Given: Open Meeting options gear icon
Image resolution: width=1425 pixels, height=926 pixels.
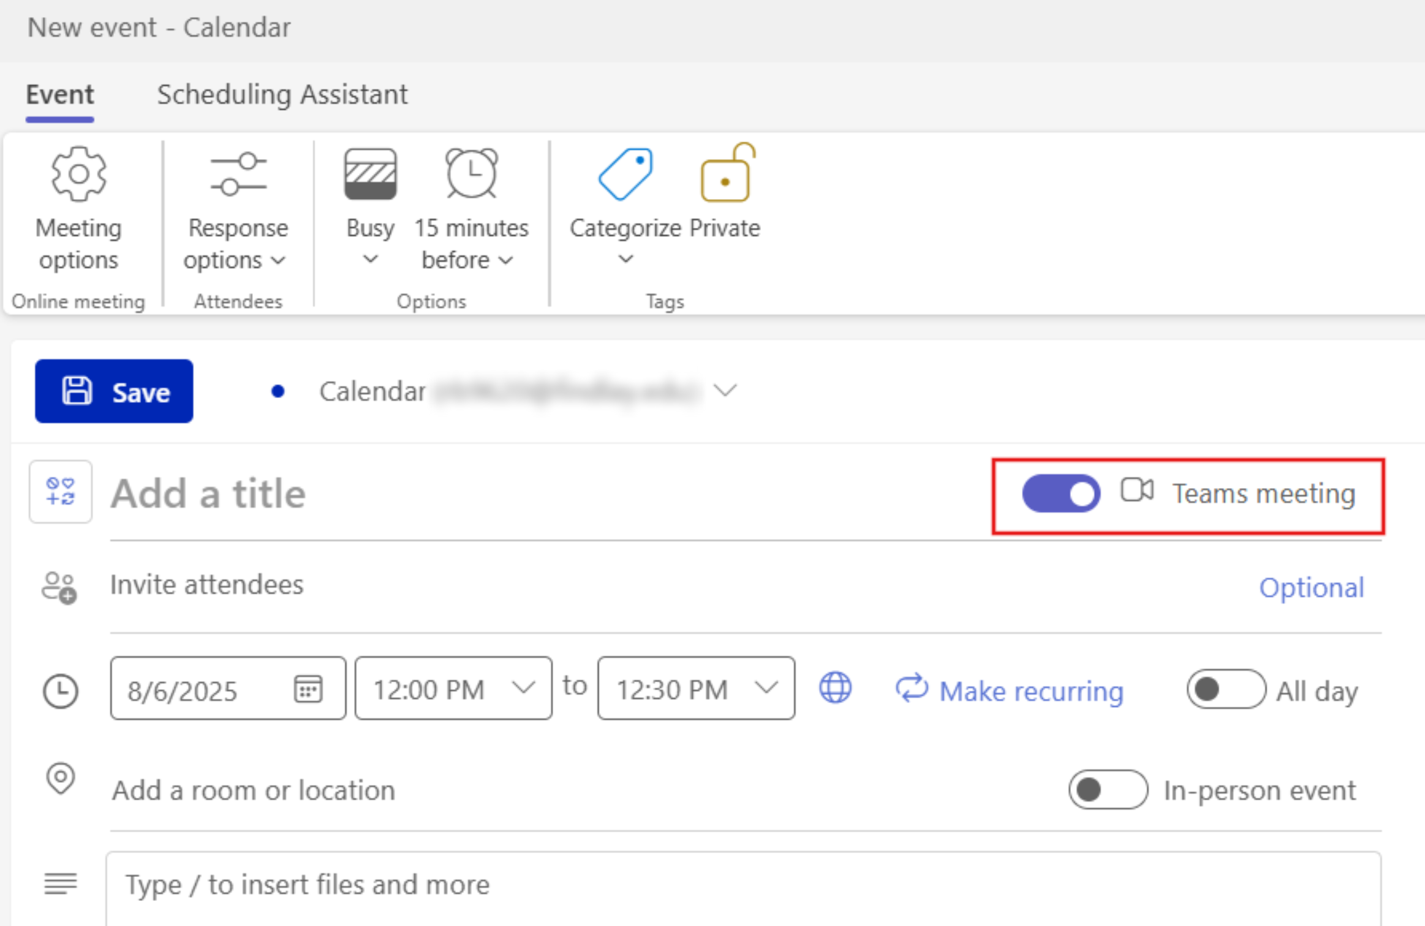Looking at the screenshot, I should (x=78, y=175).
